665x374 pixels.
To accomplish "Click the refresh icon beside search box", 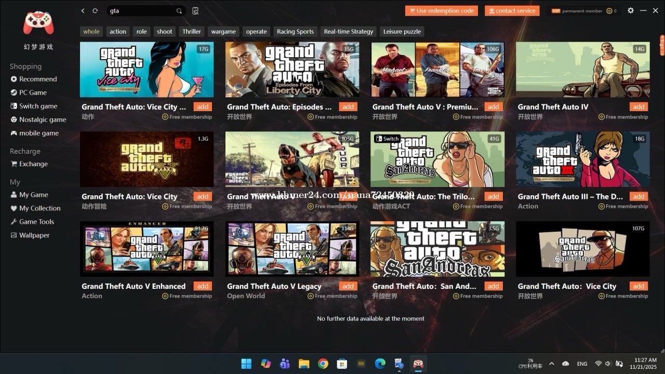I will [x=95, y=11].
